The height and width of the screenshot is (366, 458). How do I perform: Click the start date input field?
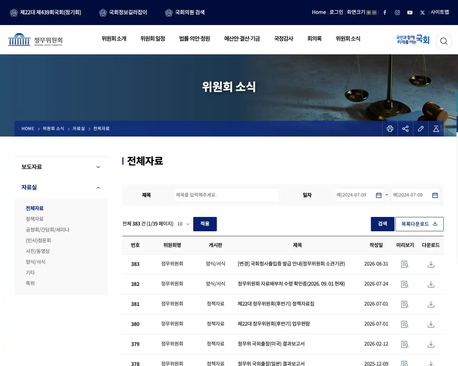[x=359, y=195]
